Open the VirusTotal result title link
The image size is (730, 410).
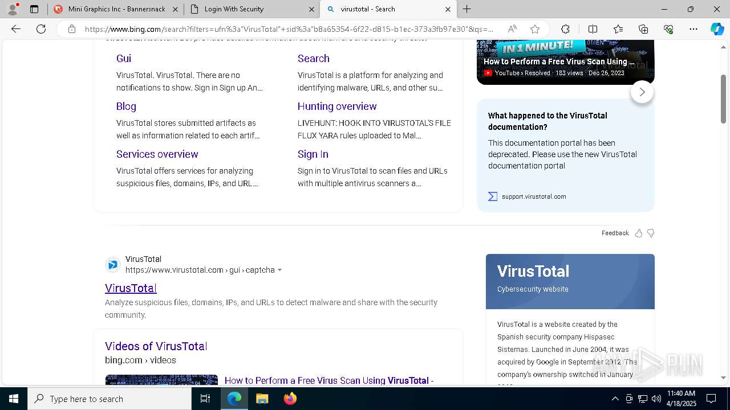tap(131, 288)
